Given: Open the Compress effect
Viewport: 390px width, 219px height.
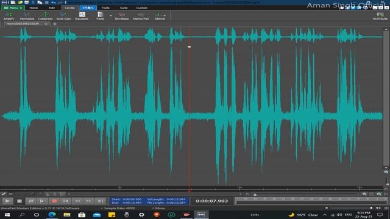Looking at the screenshot, I should point(45,16).
